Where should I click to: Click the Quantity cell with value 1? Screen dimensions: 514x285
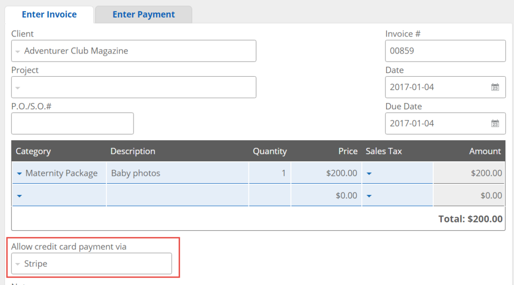point(270,173)
